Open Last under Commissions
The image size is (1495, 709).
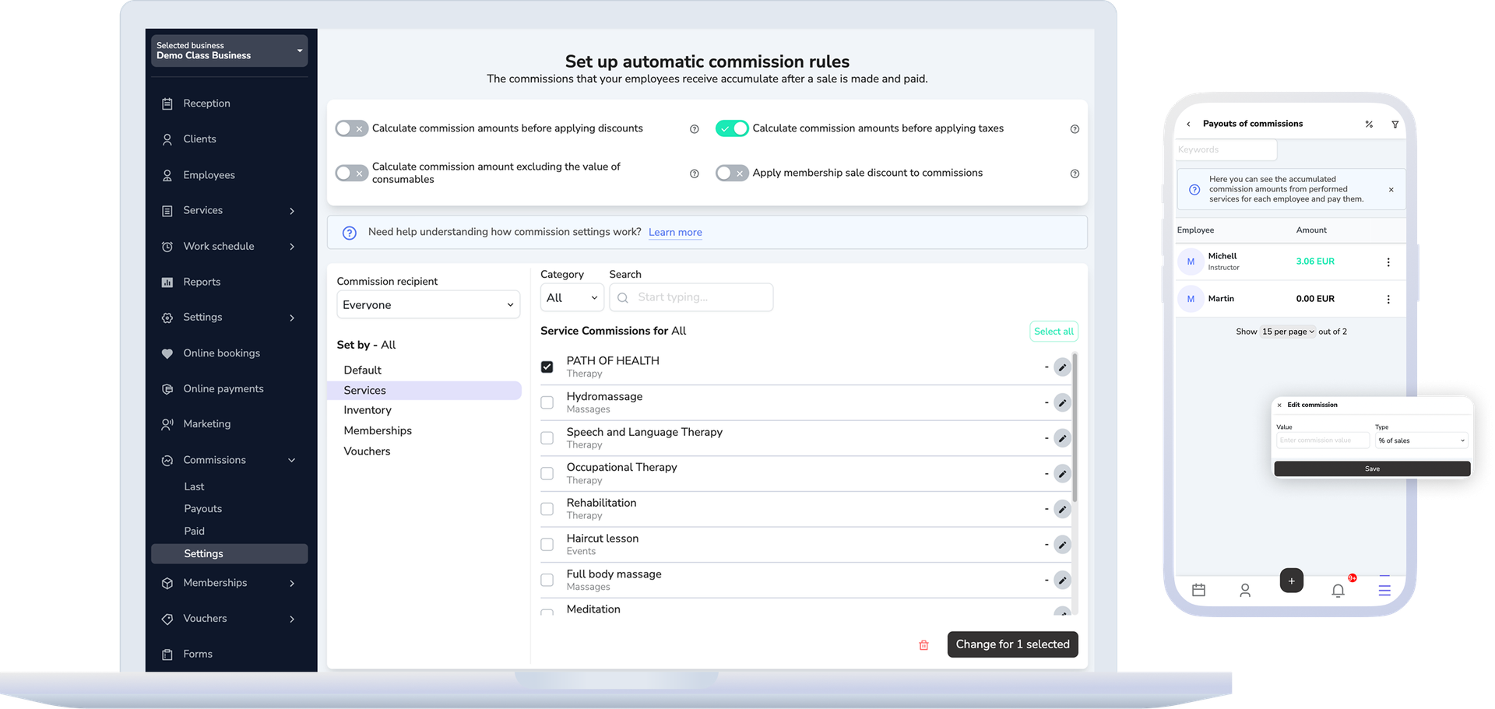point(194,487)
